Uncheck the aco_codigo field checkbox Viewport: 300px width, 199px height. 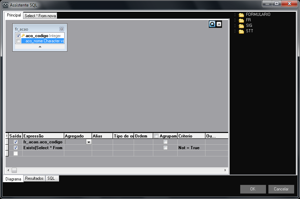19,36
